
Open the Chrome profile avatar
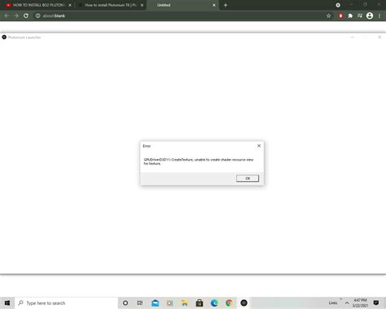[x=370, y=15]
